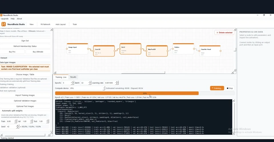Click the console log vertical scrollbar
Viewport: 274px width, 142px height.
[x=233, y=117]
